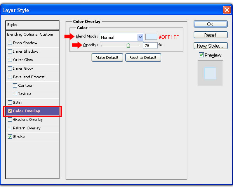Uncheck the Stroke checkbox
233x189 pixels.
click(x=10, y=137)
